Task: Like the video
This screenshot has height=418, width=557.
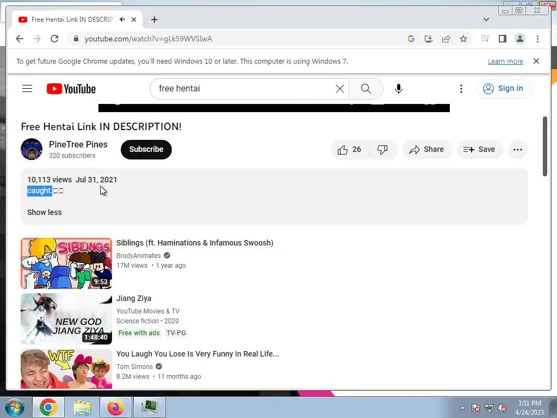Action: coord(350,149)
